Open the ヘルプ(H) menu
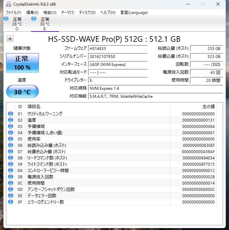The image size is (229, 230). pyautogui.click(x=108, y=13)
